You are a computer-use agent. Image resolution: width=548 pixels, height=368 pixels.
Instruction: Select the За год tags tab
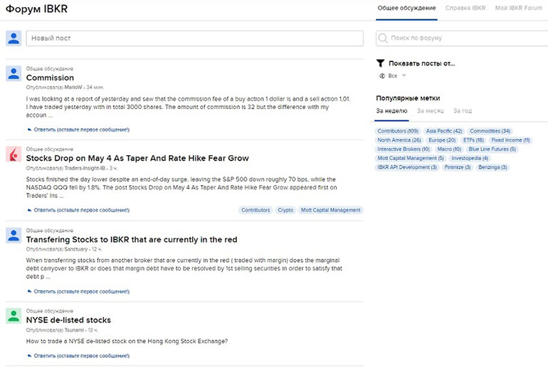point(463,111)
